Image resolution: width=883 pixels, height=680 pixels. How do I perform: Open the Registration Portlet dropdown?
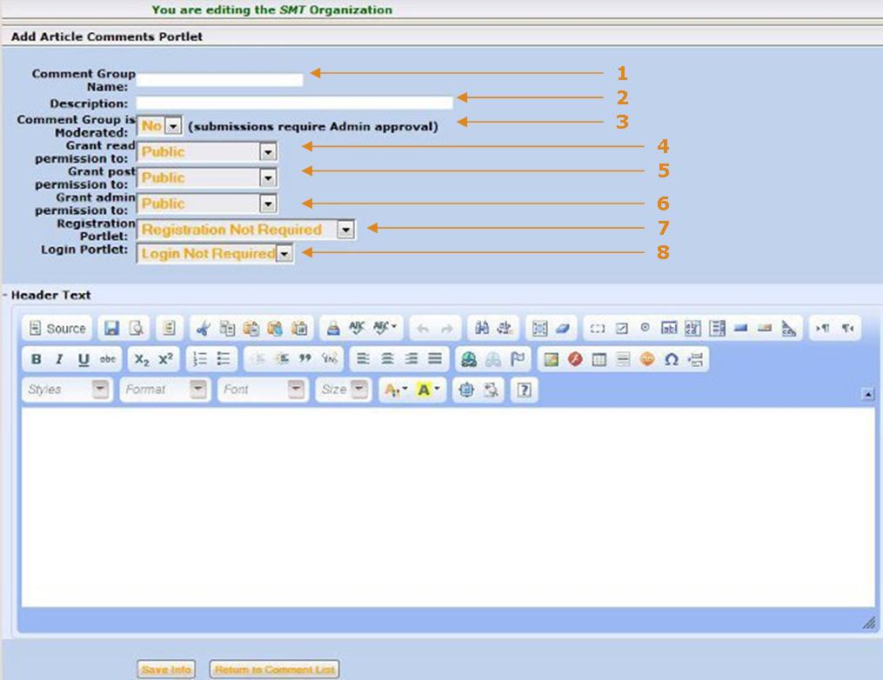[x=245, y=230]
